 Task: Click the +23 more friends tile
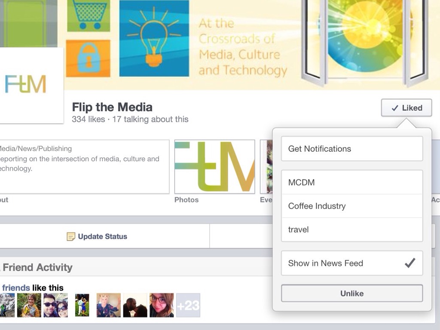[188, 306]
